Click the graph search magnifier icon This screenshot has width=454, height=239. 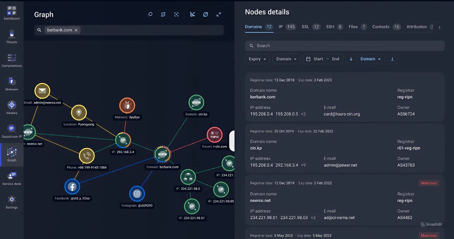tap(39, 30)
